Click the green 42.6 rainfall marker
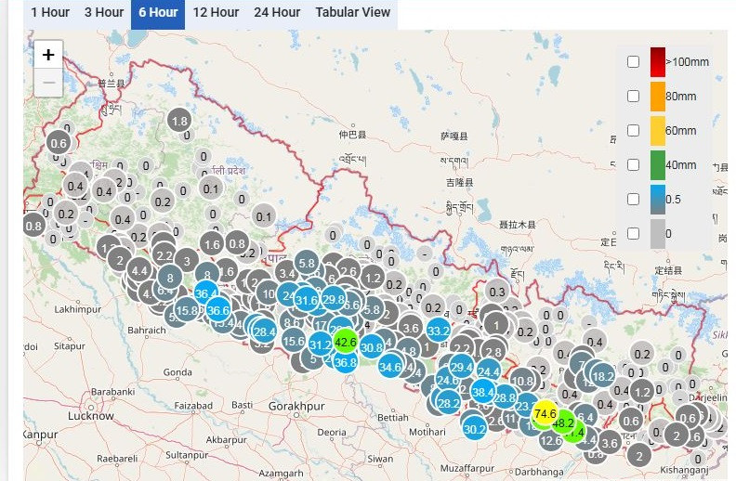The width and height of the screenshot is (736, 481). point(346,341)
